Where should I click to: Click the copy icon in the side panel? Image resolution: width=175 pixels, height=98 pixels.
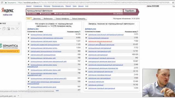4,29
